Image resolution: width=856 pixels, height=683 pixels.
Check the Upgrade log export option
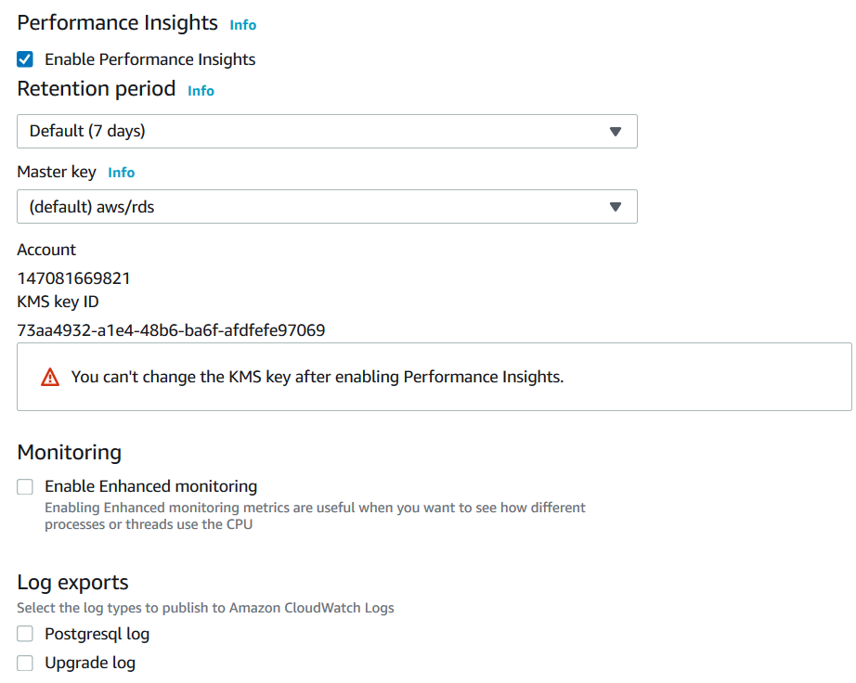tap(26, 663)
